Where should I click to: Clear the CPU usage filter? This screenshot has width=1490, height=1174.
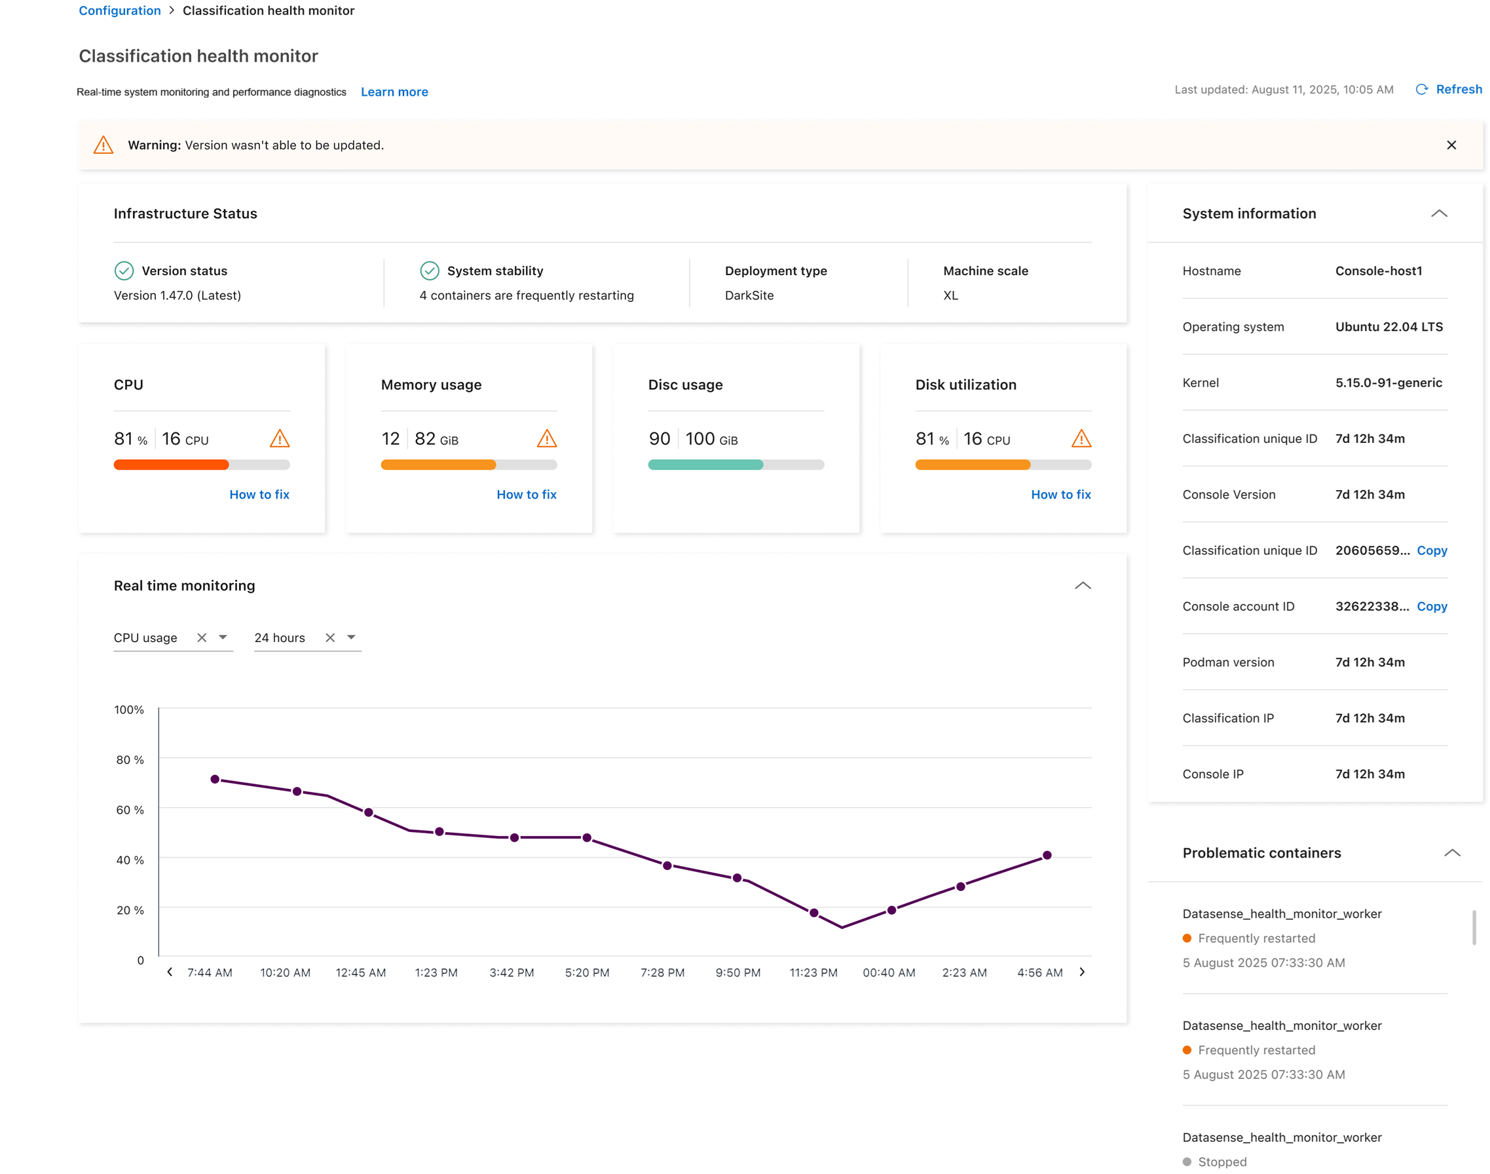(x=202, y=637)
